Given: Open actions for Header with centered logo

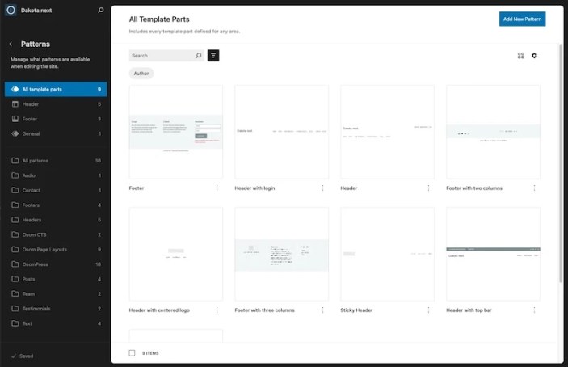Looking at the screenshot, I should pyautogui.click(x=217, y=310).
